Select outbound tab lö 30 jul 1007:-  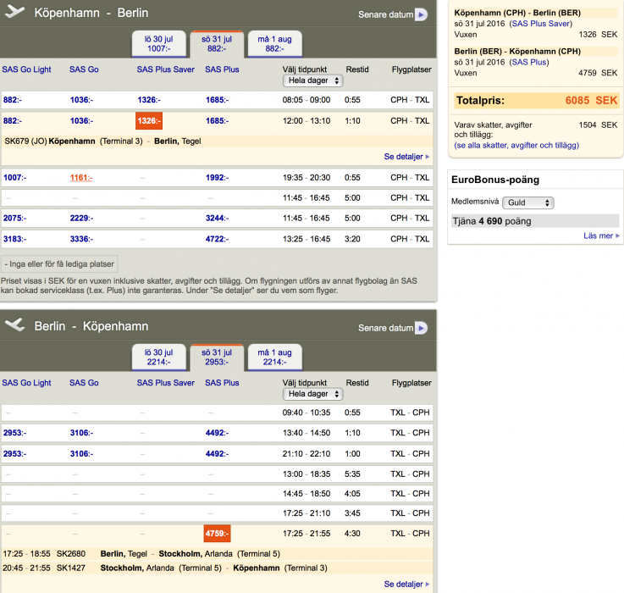[158, 44]
